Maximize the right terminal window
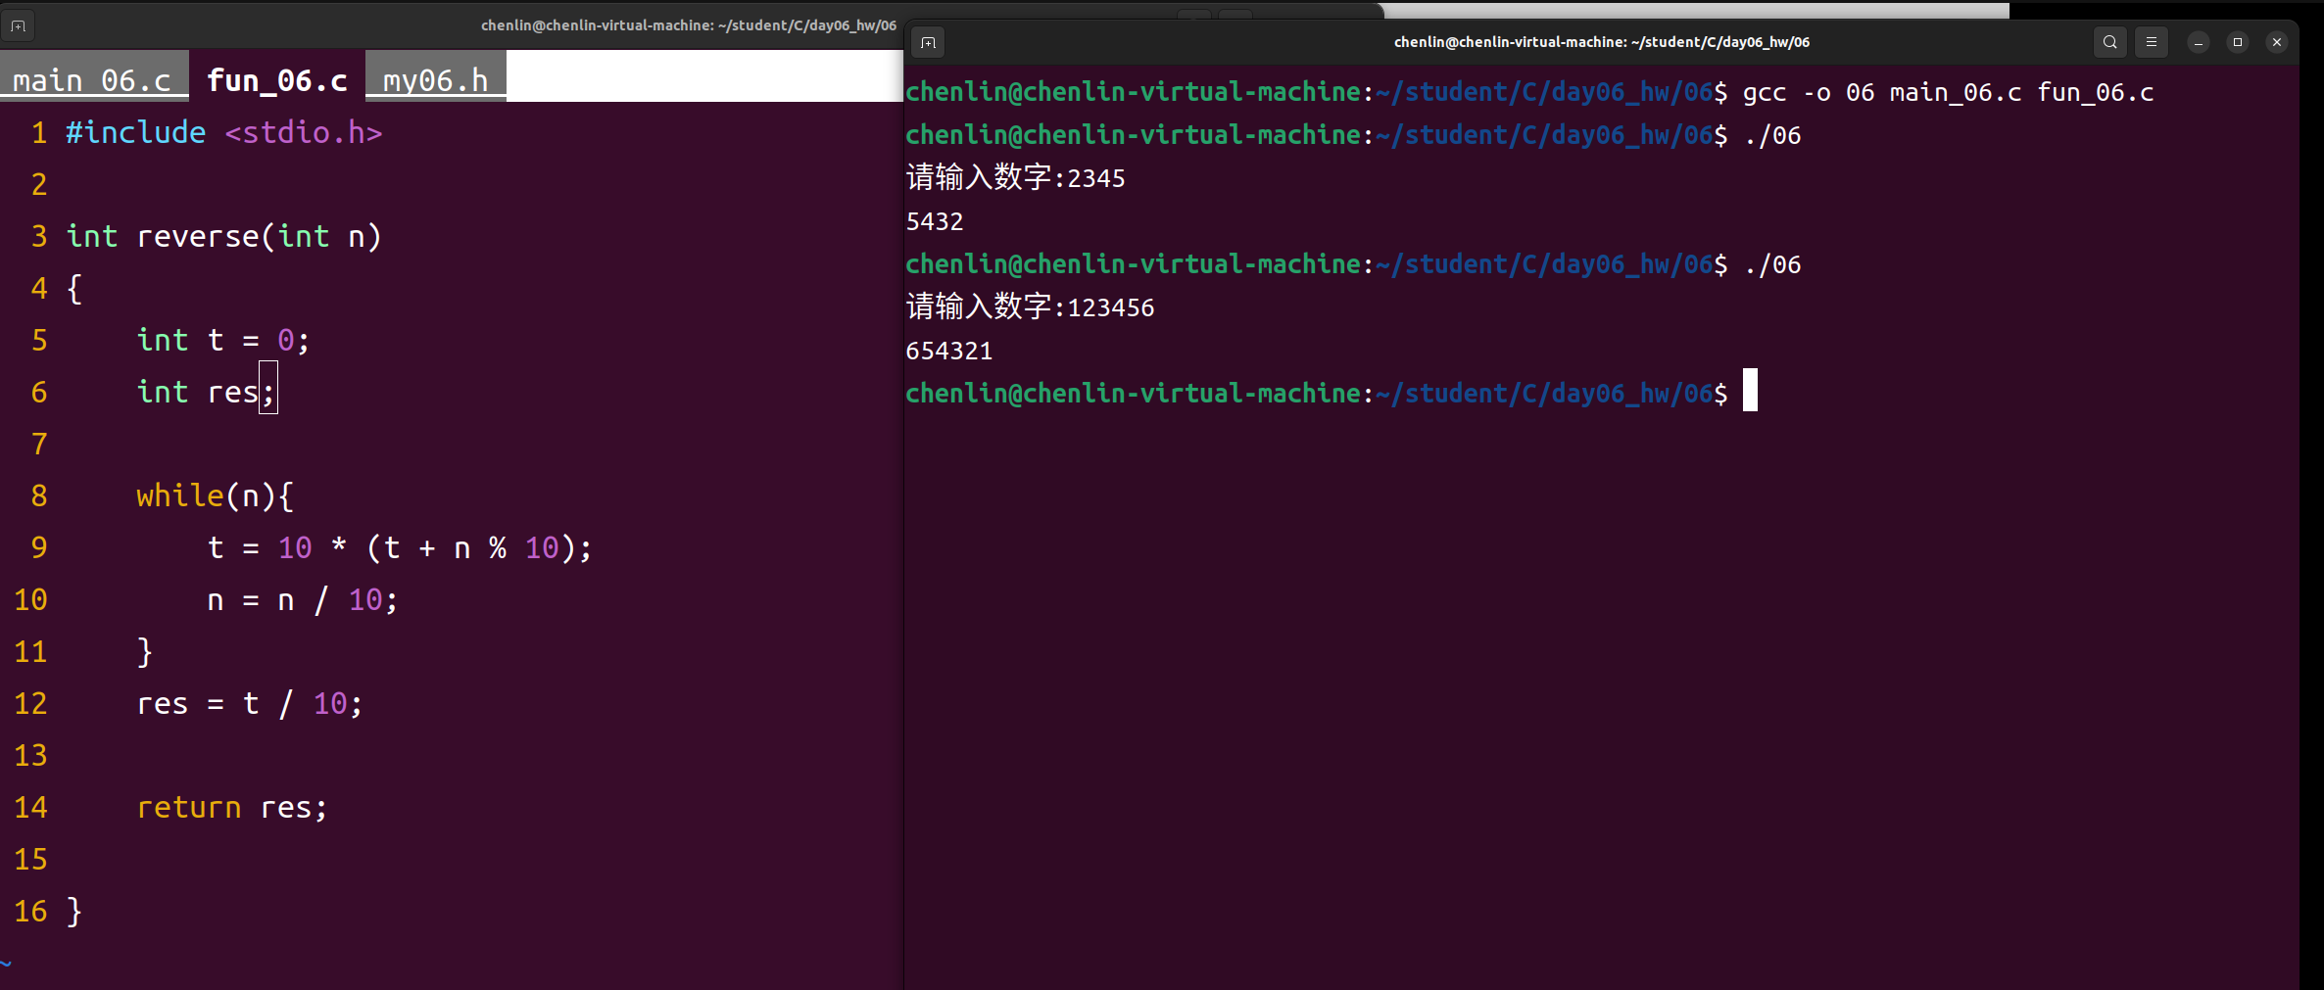 pos(2238,42)
